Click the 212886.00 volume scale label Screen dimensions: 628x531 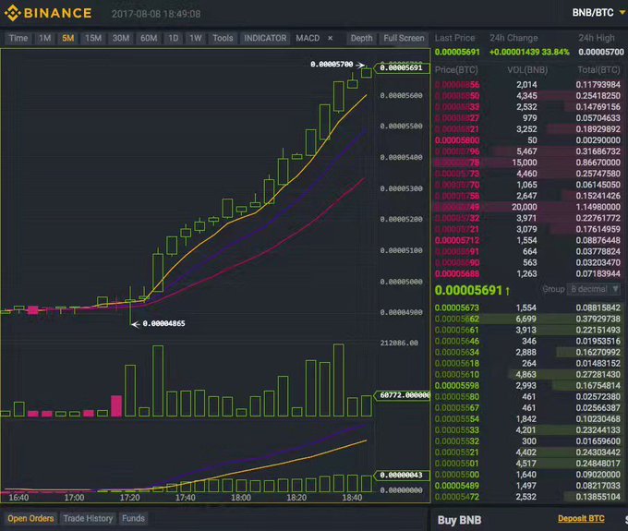tap(399, 343)
